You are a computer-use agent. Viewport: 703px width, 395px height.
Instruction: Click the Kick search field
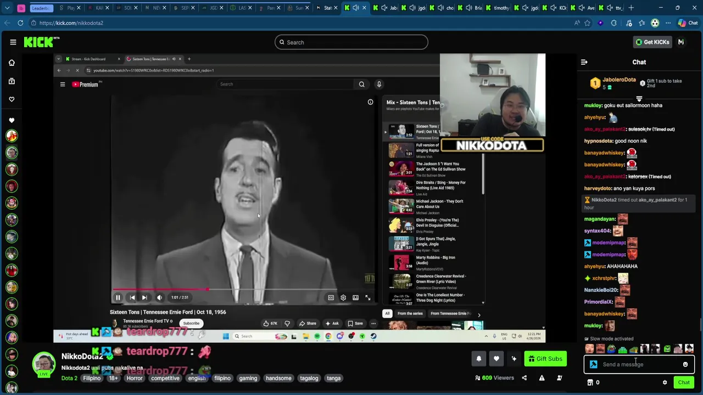[351, 42]
